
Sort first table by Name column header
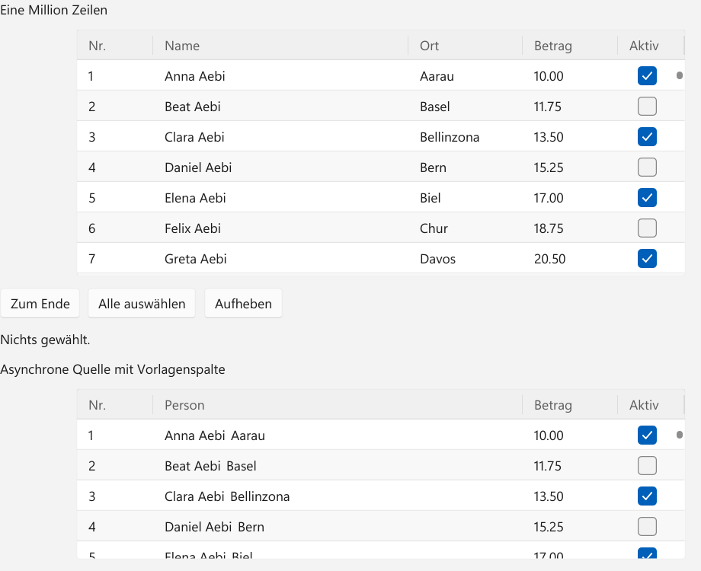tap(280, 46)
